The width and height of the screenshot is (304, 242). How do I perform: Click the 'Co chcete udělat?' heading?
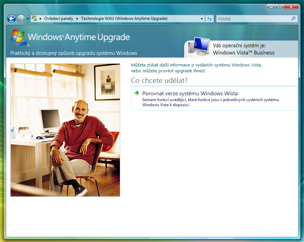click(x=159, y=81)
